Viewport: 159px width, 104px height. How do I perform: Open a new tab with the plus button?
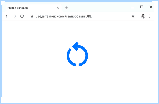67,8
